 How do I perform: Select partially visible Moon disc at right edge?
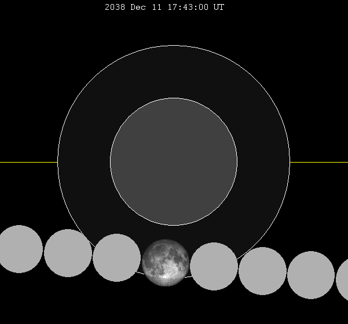point(343,279)
